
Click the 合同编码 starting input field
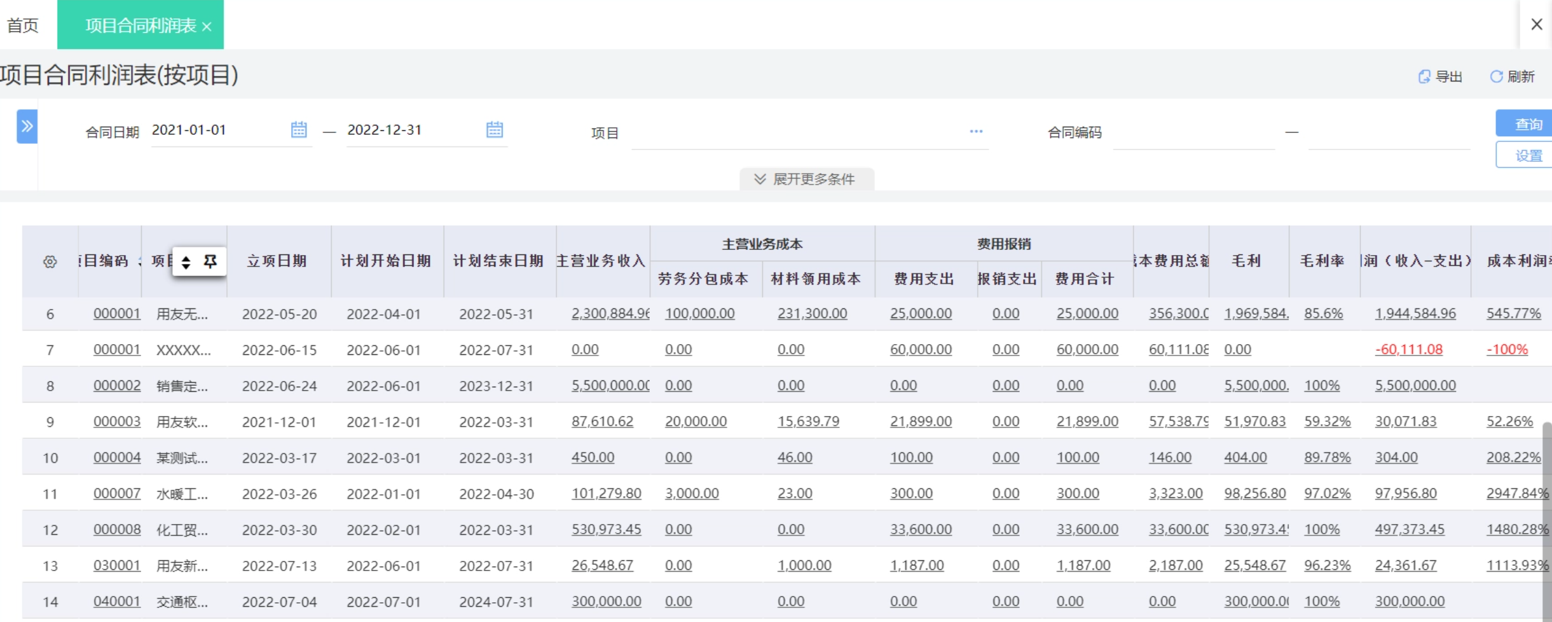coord(1193,134)
